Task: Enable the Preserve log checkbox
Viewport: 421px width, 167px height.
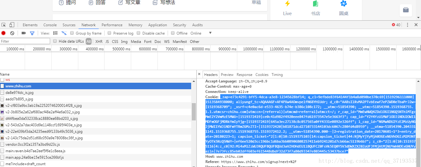Action: click(110, 33)
